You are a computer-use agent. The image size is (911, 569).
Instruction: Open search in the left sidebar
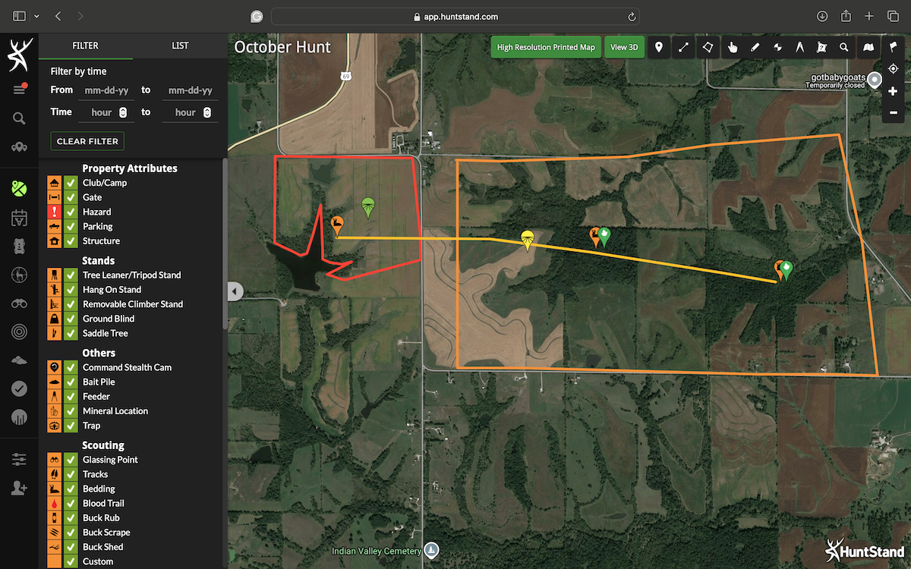19,118
